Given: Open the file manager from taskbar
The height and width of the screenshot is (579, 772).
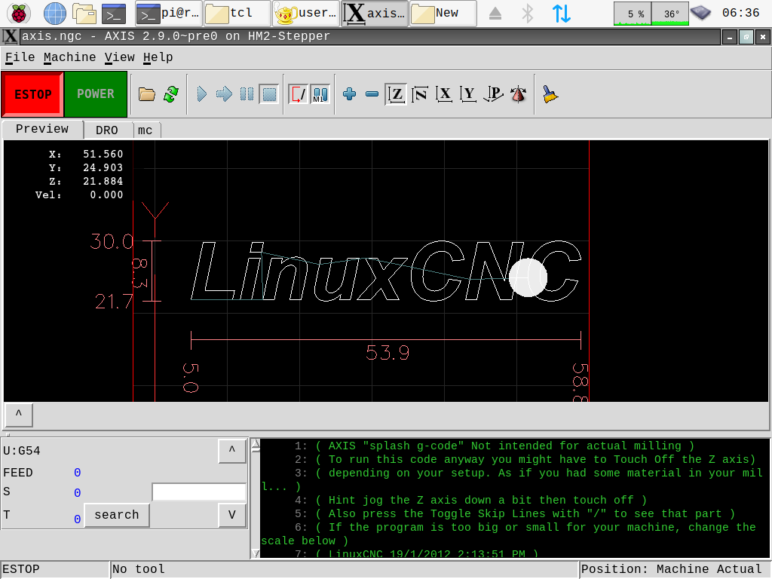Looking at the screenshot, I should tap(84, 14).
